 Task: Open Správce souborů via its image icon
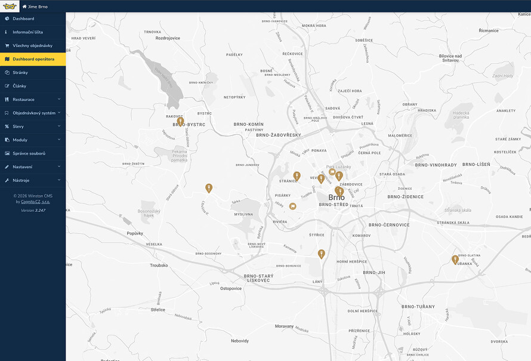6,153
